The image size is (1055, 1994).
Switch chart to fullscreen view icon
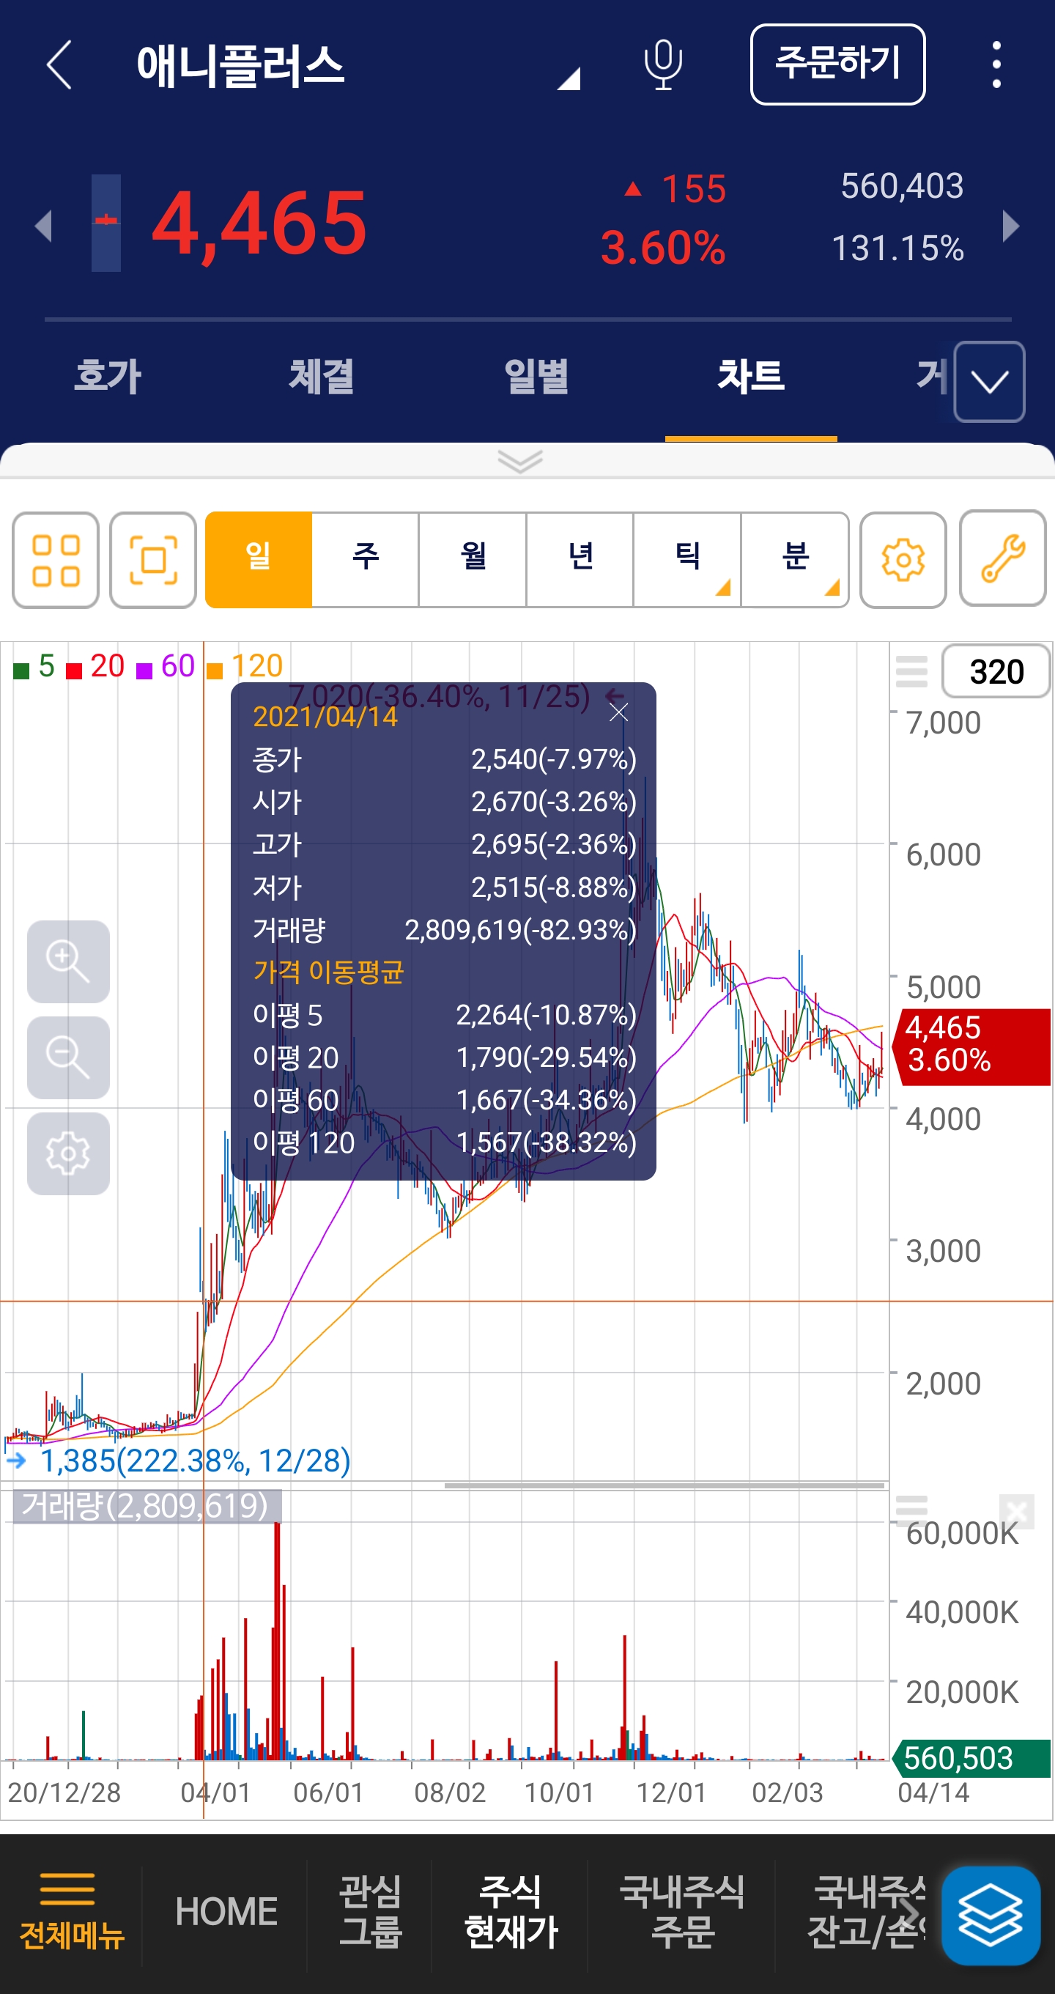coord(153,560)
